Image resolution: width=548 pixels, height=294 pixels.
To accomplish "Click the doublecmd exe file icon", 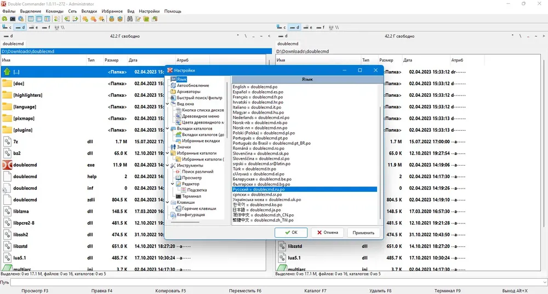I will [7, 165].
